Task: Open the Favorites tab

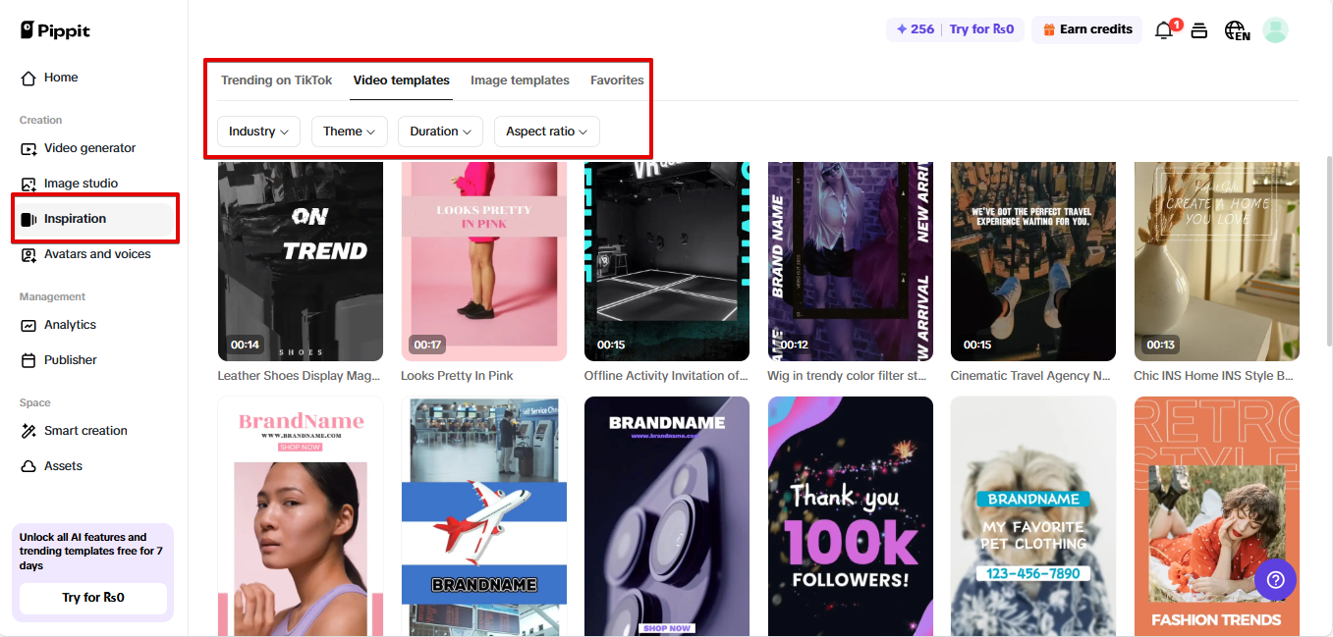Action: click(617, 80)
